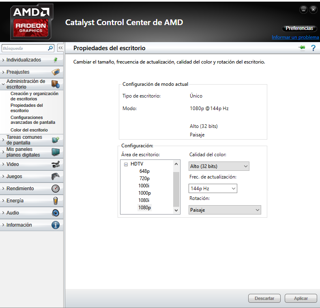Pin this page using the green pushpin icon
The height and width of the screenshot is (308, 320).
point(302,48)
